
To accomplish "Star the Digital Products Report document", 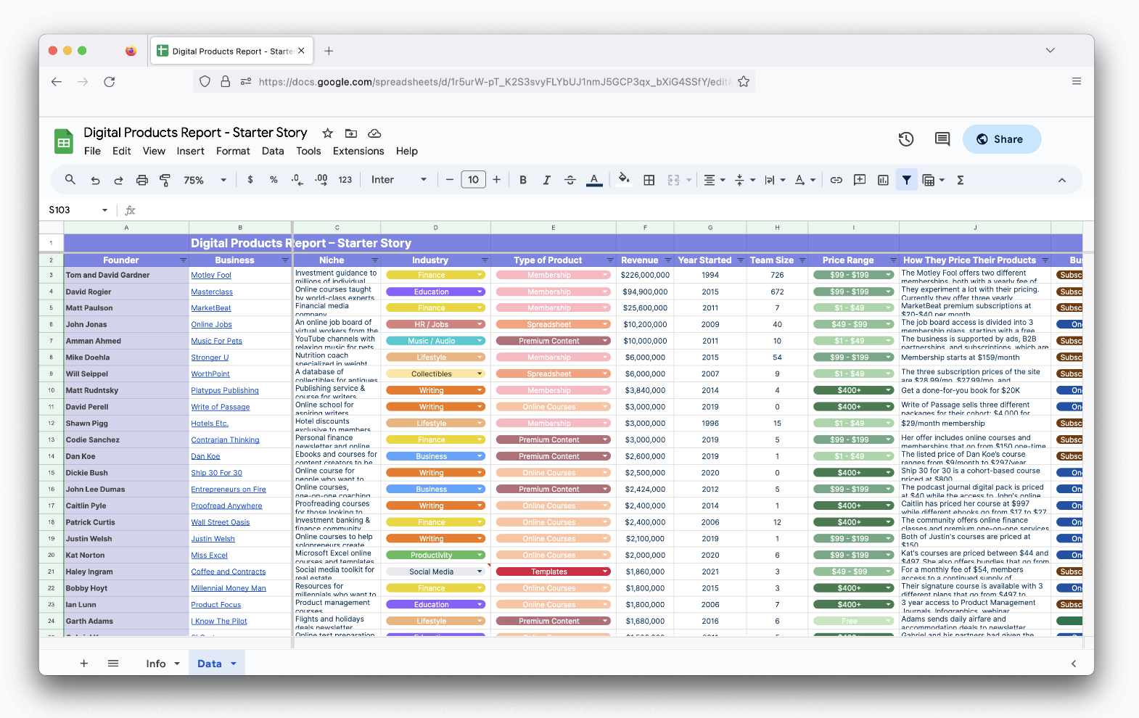I will tap(327, 133).
